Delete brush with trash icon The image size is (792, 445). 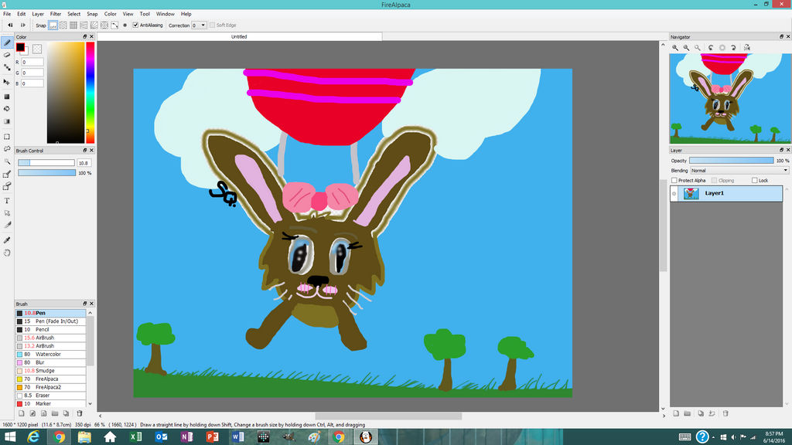coord(80,413)
